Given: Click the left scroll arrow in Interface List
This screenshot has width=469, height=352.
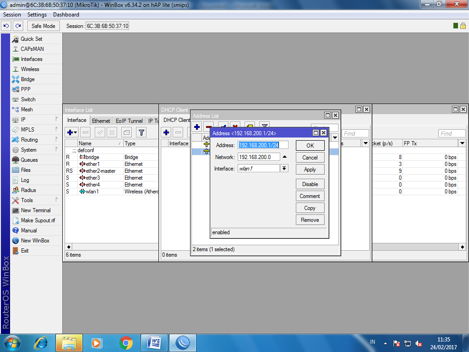Looking at the screenshot, I should coord(69,247).
